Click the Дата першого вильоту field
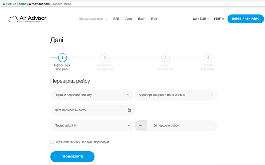This screenshot has width=265, height=165. point(89,110)
